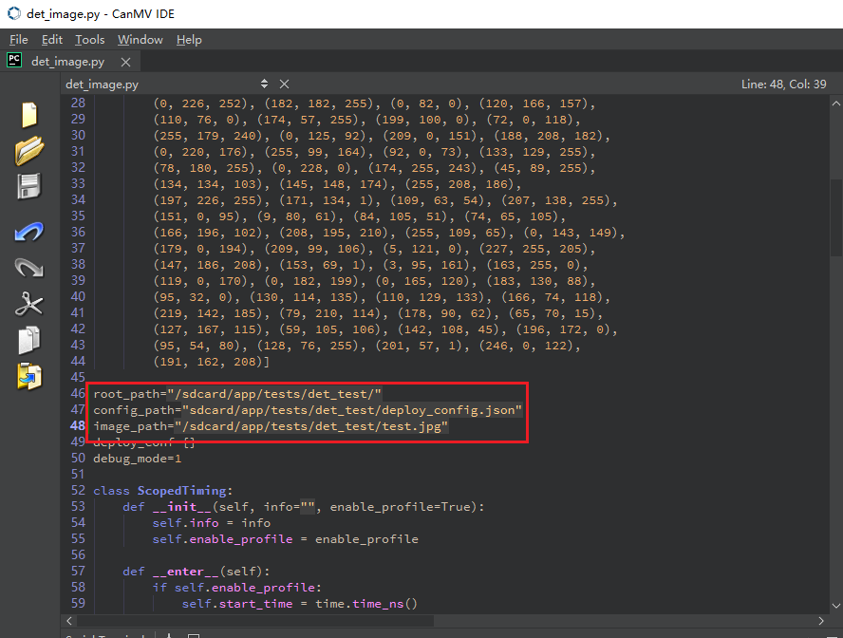
Task: Click the CanMV IDE logo in title bar
Action: (14, 13)
